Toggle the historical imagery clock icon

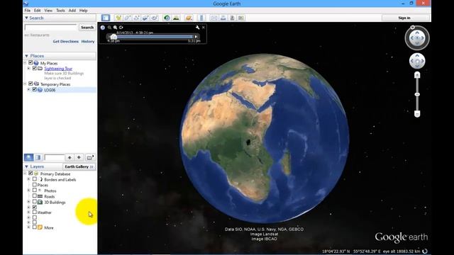(x=167, y=18)
